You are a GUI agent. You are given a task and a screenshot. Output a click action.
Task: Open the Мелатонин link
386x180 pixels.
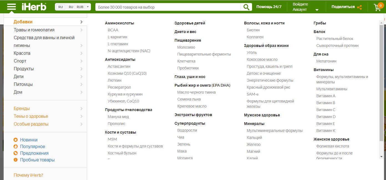tap(326, 61)
